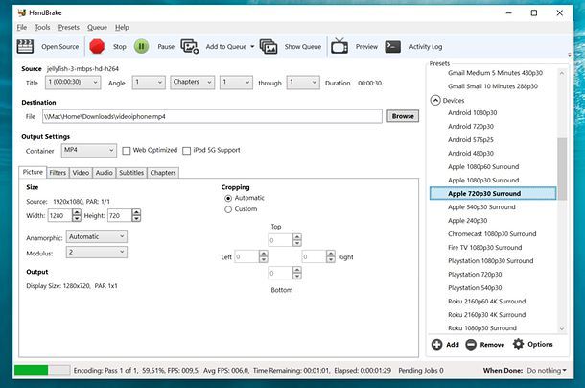The height and width of the screenshot is (388, 585).
Task: Click the Show Queue label in toolbar
Action: 303,47
